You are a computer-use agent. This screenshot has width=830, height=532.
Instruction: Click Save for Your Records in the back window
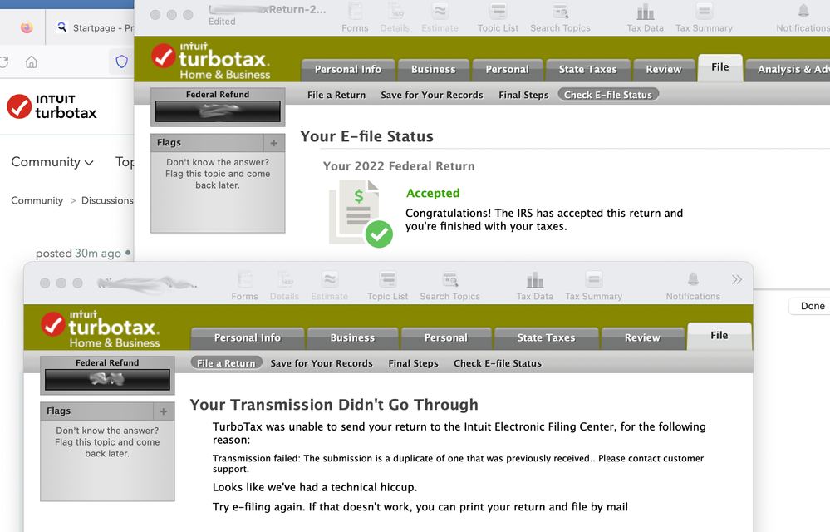(432, 95)
